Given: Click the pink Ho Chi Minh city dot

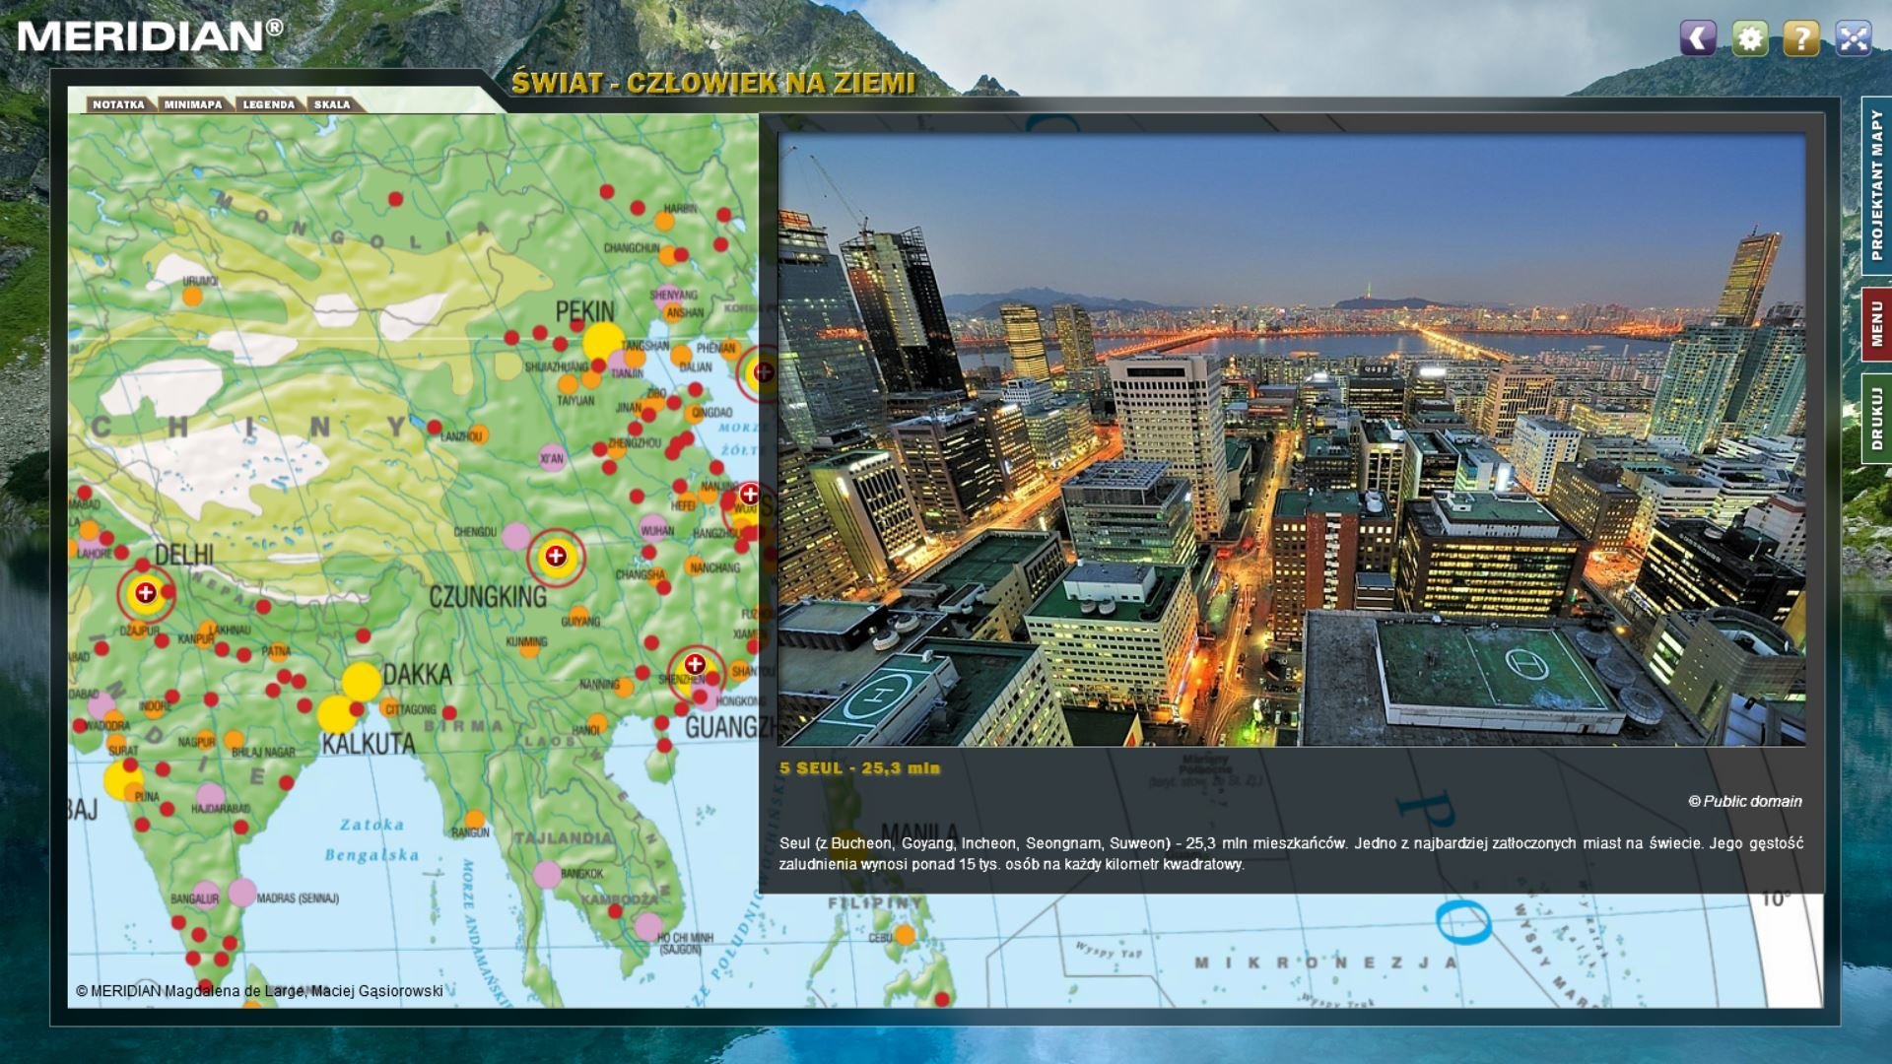Looking at the screenshot, I should pos(648,926).
